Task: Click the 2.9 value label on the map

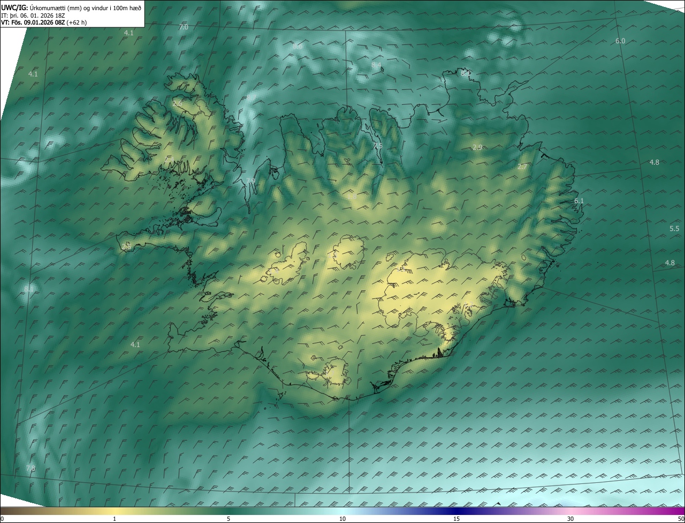Action: (x=477, y=147)
